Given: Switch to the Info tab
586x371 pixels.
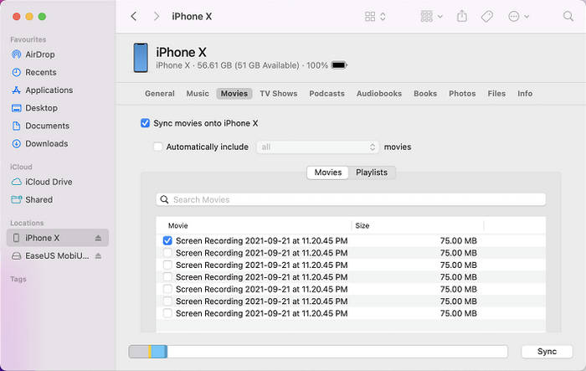Looking at the screenshot, I should 525,94.
